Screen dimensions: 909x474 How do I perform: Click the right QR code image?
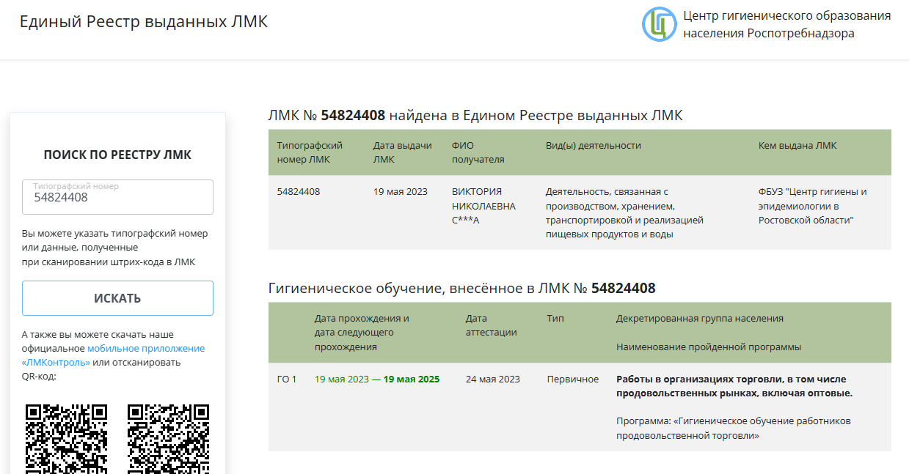point(168,437)
